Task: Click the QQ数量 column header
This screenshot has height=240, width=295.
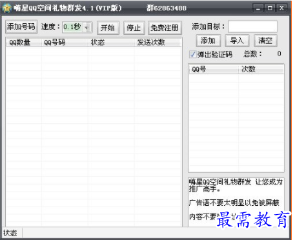Action: [24, 43]
